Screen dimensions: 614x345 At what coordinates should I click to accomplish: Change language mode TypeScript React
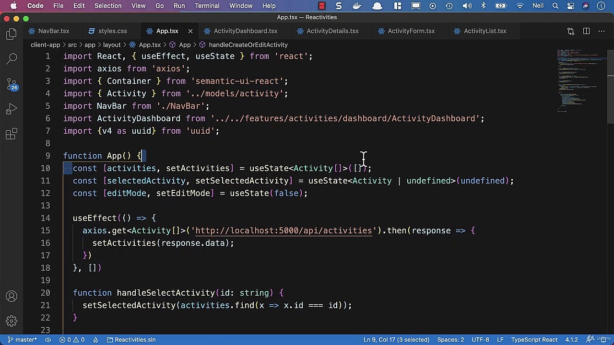pos(534,340)
